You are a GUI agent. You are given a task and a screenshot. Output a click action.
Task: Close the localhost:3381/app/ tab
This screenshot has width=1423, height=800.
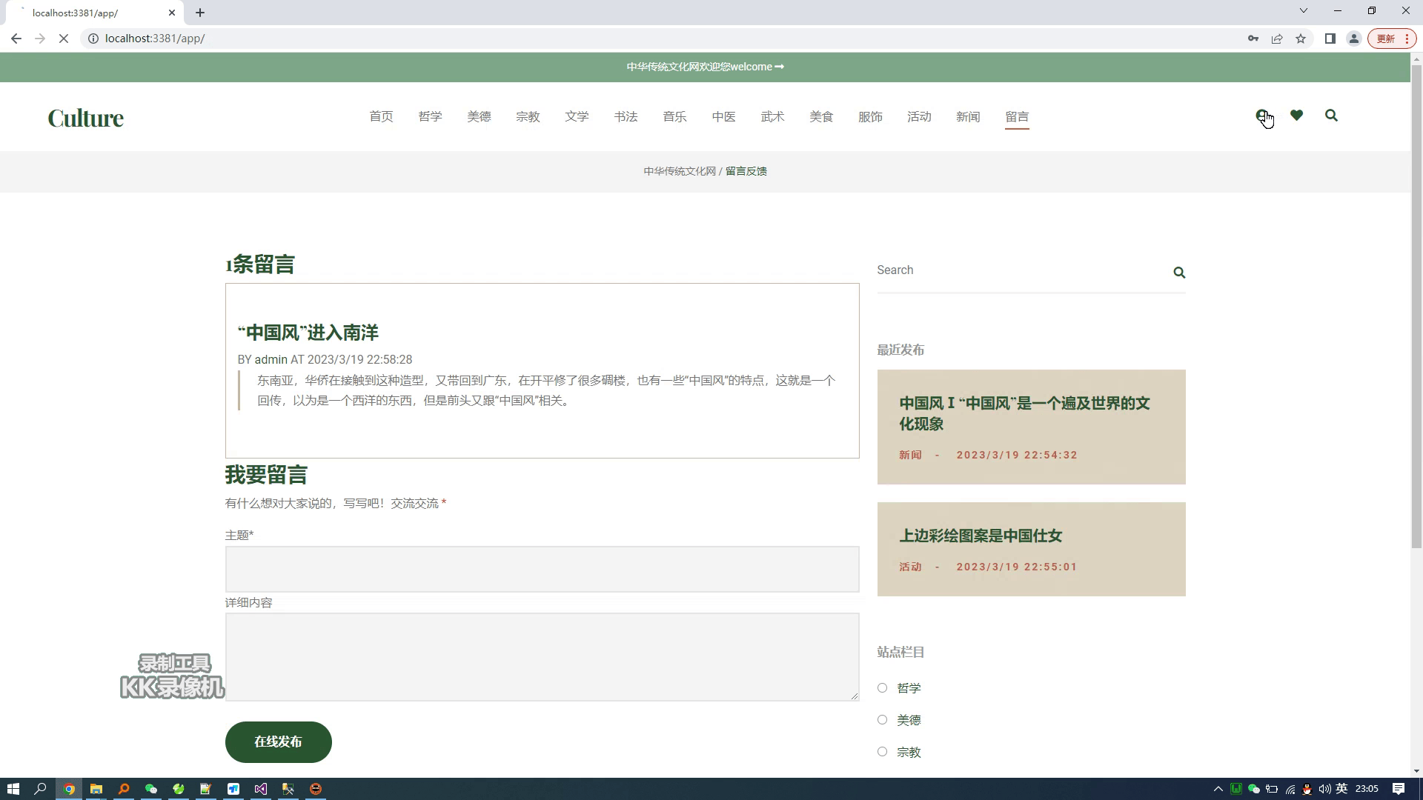point(172,13)
